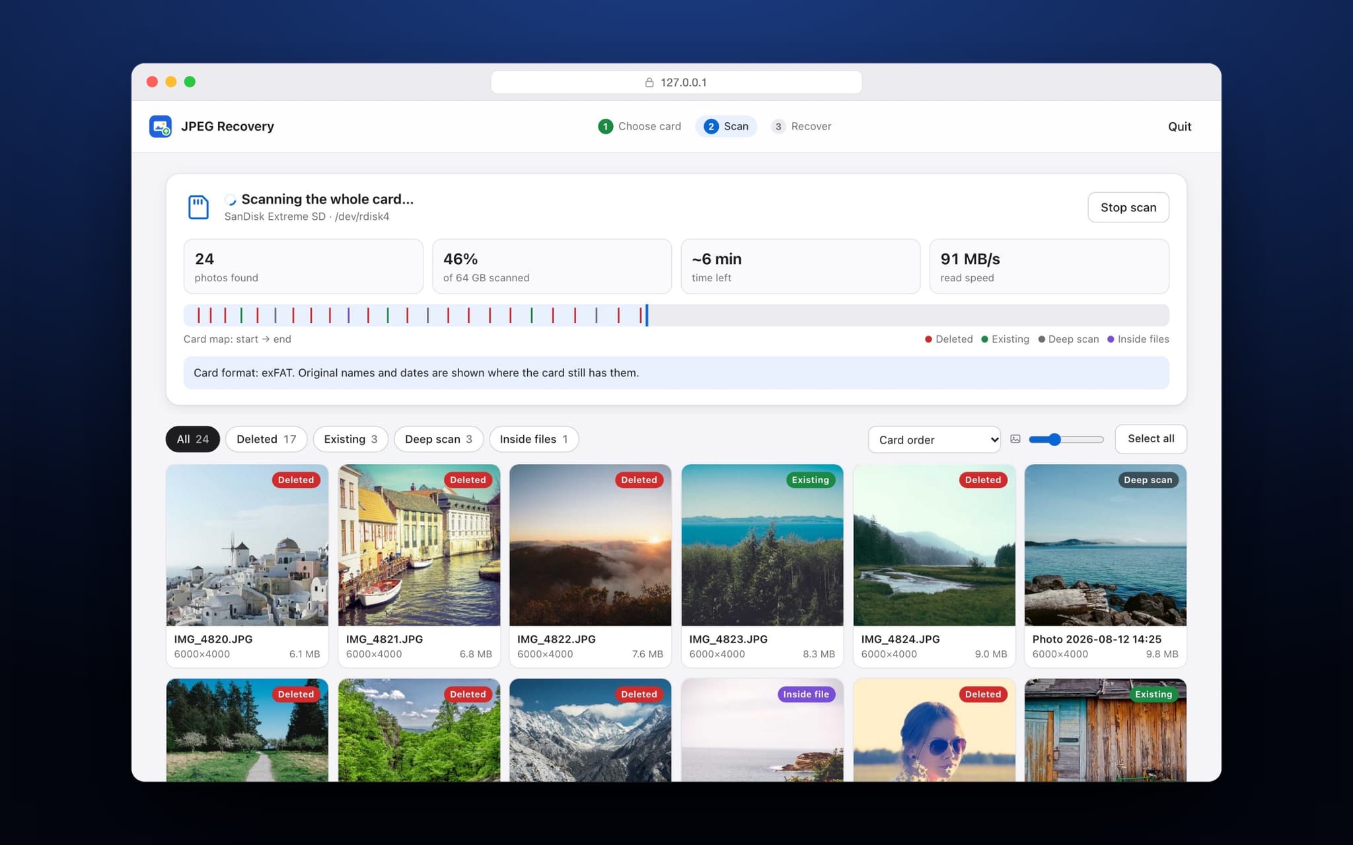Image resolution: width=1353 pixels, height=845 pixels.
Task: Adjust the thumbnail size slider
Action: point(1066,439)
